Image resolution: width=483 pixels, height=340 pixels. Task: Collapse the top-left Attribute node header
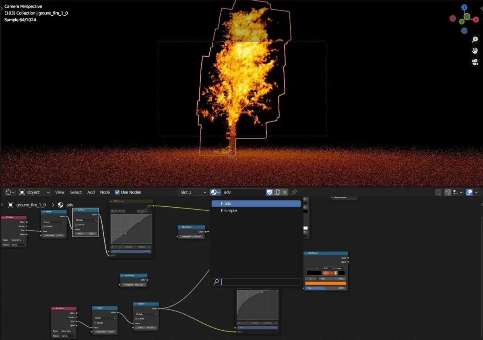coord(3,217)
